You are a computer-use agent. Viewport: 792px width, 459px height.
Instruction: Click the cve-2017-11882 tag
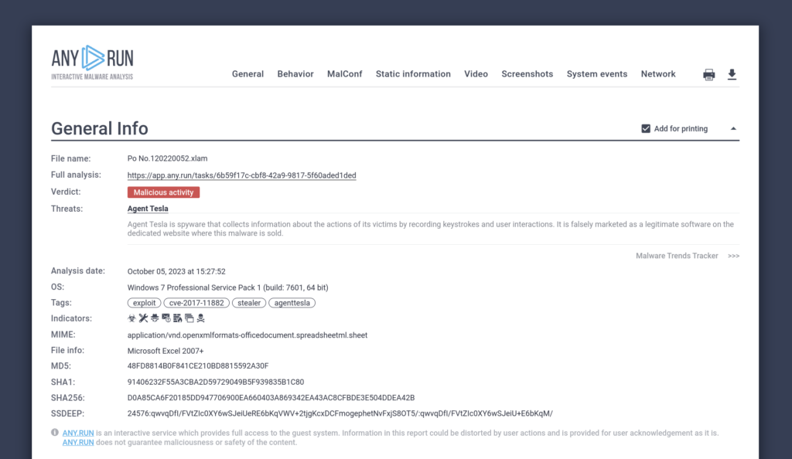point(196,303)
